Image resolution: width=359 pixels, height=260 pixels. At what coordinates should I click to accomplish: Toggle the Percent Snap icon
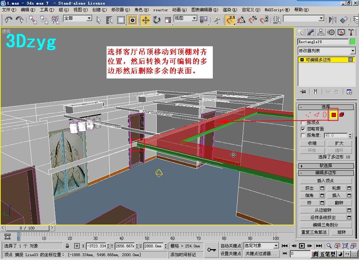point(253,20)
